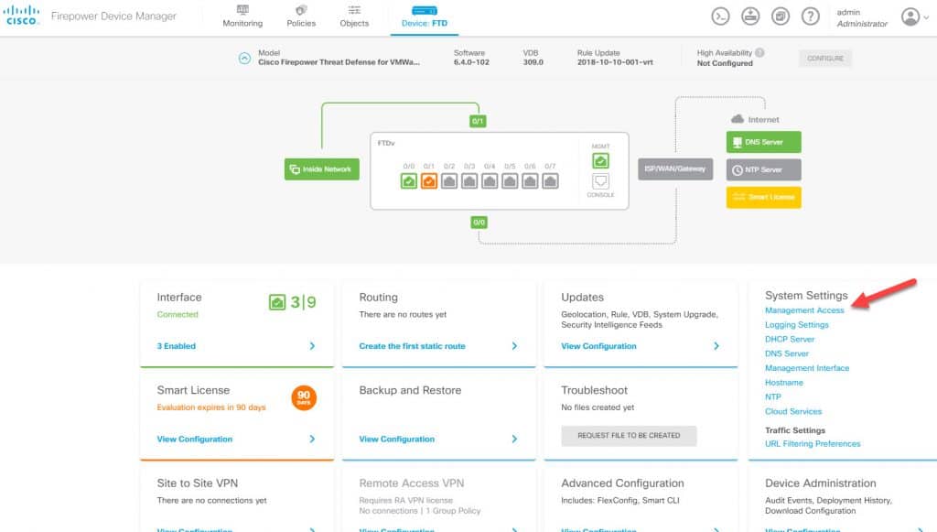Click the Internet cloud icon
This screenshot has height=532, width=937.
click(x=738, y=120)
